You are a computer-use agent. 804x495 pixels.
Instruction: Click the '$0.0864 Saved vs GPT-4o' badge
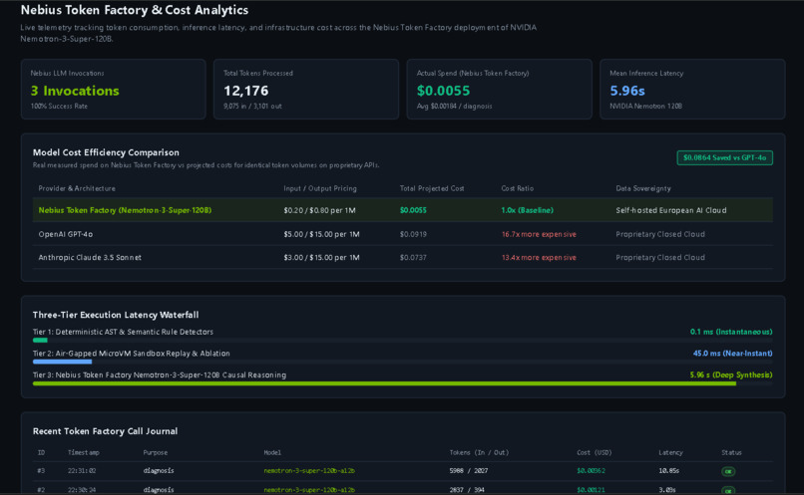(724, 157)
